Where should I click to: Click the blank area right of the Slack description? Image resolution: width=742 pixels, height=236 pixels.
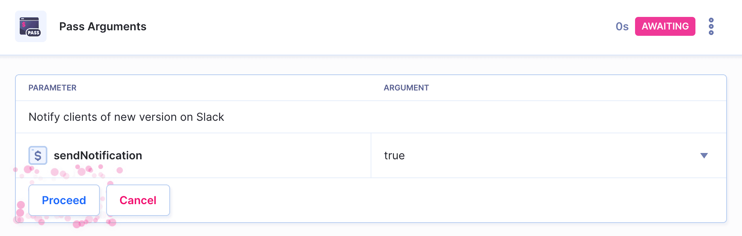pyautogui.click(x=474, y=117)
